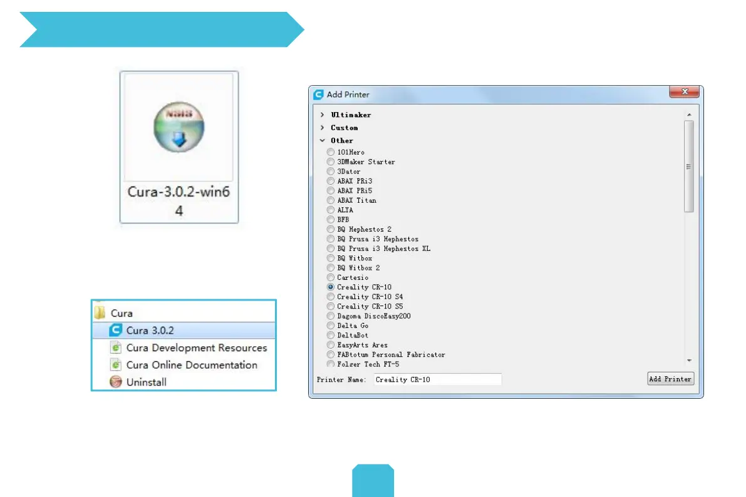Screen dimensions: 746x497
Task: Choose the 3Dator printer option
Action: pos(331,172)
